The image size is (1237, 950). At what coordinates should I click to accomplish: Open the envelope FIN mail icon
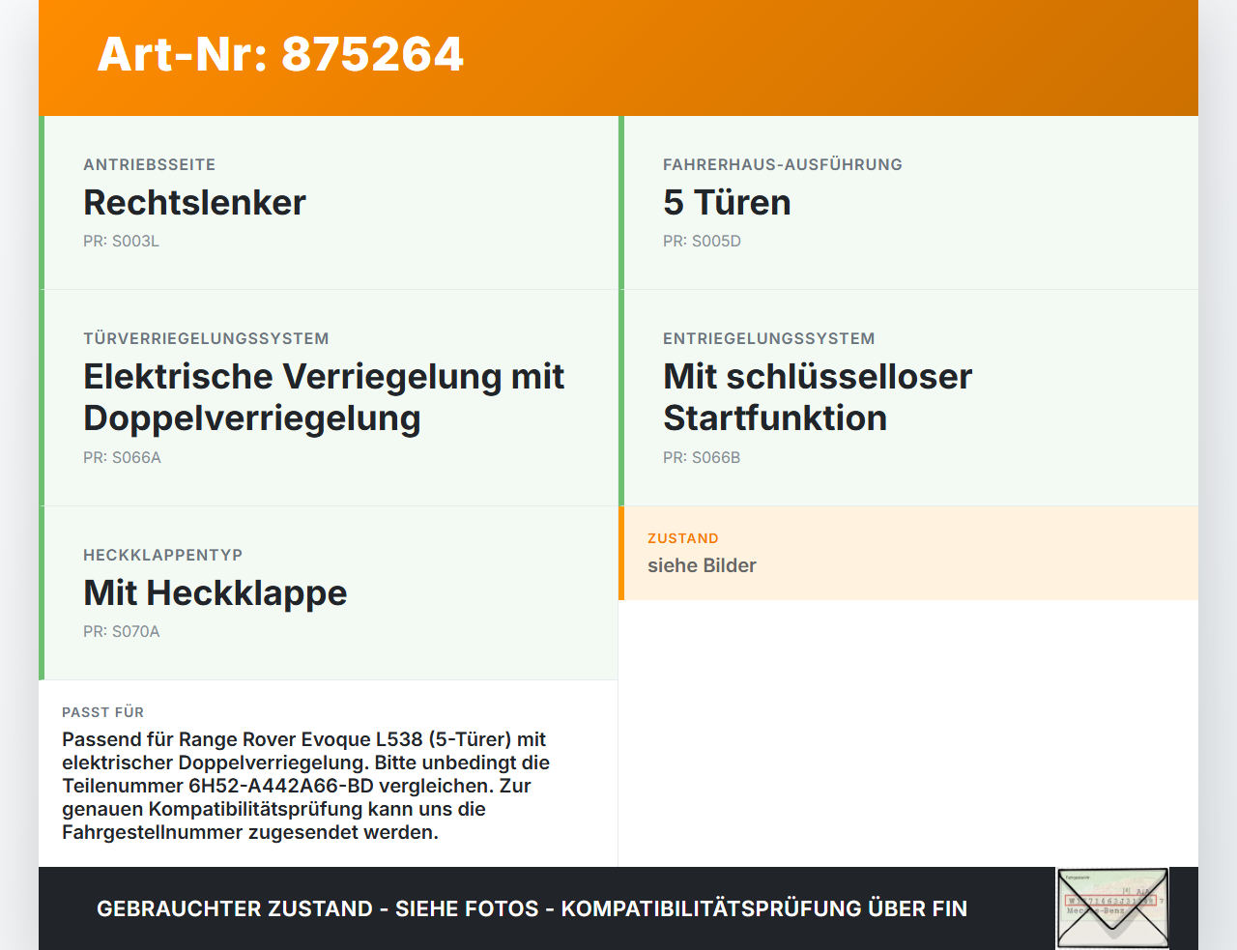(1112, 908)
